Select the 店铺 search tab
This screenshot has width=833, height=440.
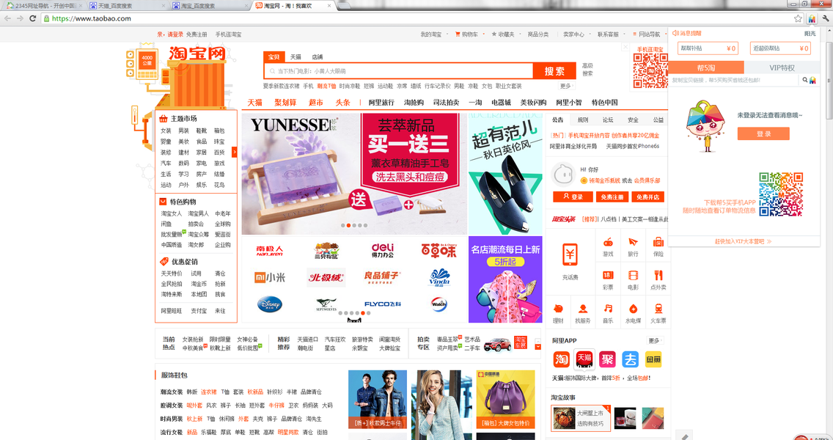point(318,57)
